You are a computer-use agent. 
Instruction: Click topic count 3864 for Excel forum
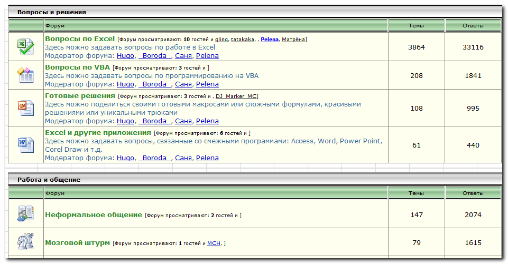[x=417, y=47]
